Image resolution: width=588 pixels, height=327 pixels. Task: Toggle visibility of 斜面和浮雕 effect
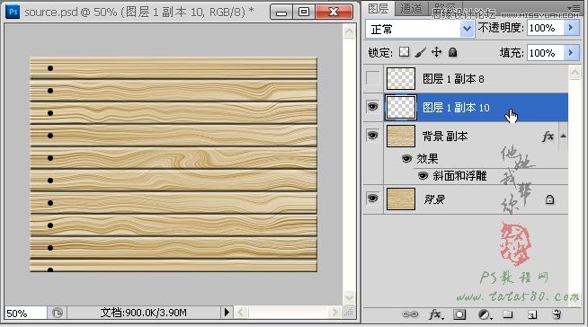pos(423,176)
